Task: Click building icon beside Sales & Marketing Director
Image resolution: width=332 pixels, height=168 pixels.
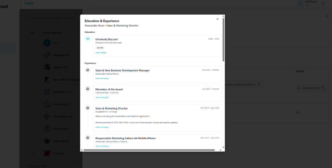Action: (x=88, y=108)
